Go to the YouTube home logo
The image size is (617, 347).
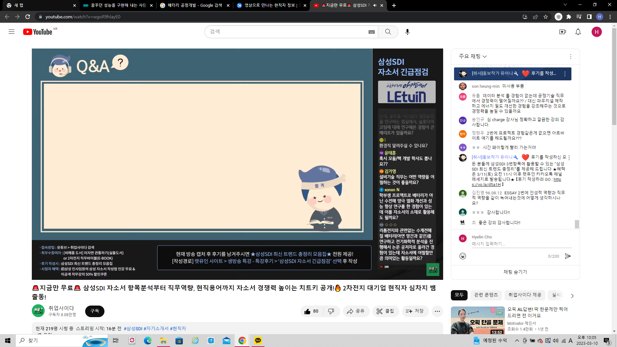tap(38, 32)
